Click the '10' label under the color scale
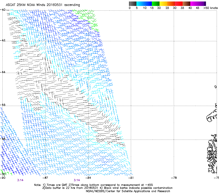219x193 pixels. coord(145,8)
